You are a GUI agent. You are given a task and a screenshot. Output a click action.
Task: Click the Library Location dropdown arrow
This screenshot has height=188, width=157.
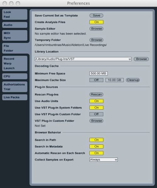tap(130, 59)
